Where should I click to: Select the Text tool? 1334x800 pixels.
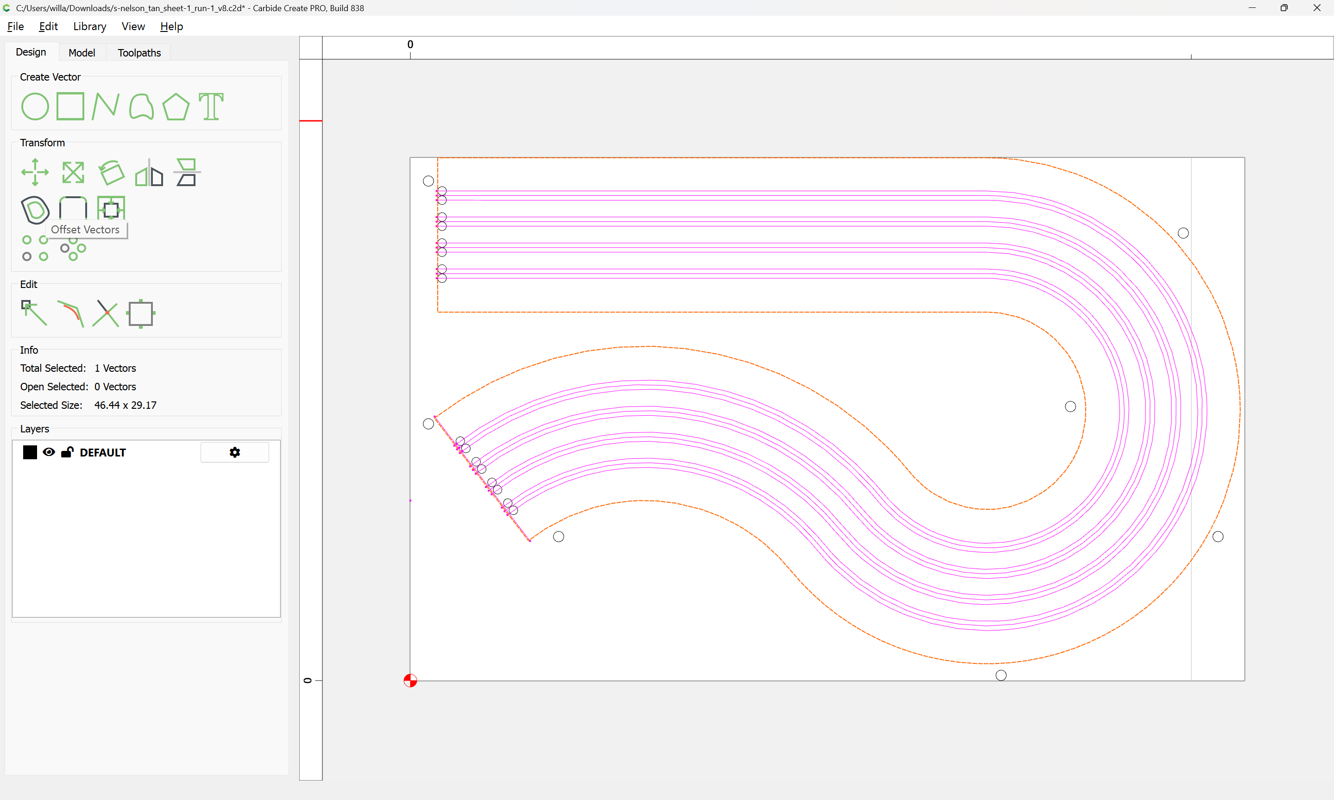click(211, 106)
